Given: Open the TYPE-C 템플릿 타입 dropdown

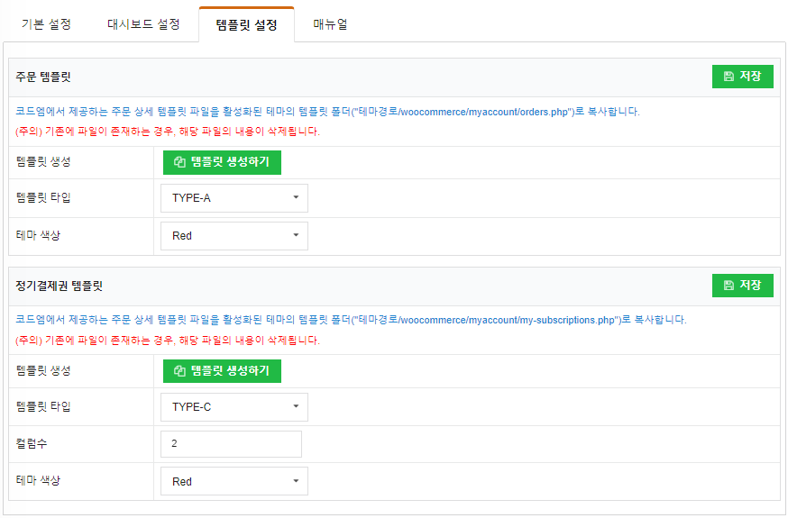Looking at the screenshot, I should pos(234,407).
